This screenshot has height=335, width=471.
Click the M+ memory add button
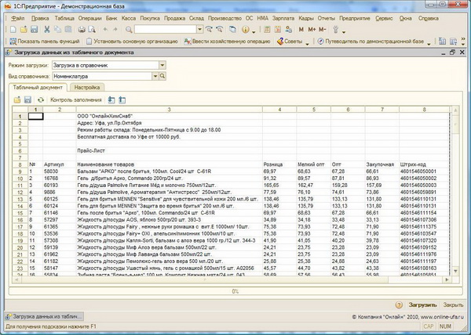pos(312,29)
